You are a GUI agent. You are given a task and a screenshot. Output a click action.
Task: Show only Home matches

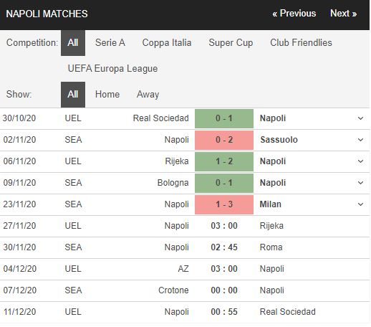coord(107,95)
